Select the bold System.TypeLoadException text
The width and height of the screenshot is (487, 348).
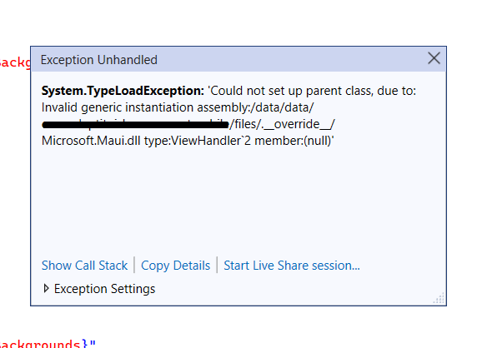click(x=123, y=91)
